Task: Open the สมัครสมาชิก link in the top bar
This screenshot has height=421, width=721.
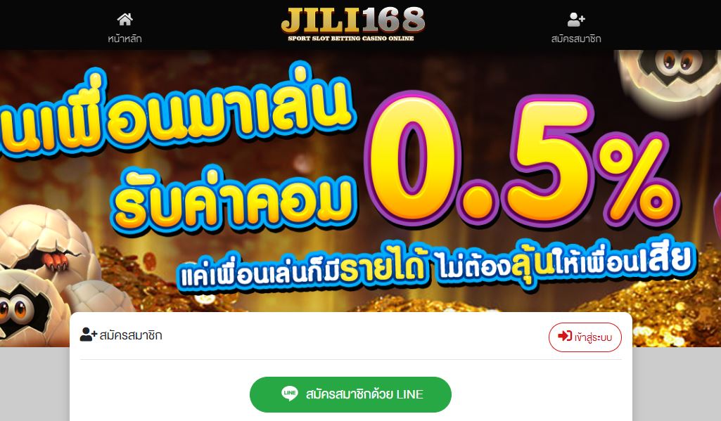Action: [x=576, y=39]
